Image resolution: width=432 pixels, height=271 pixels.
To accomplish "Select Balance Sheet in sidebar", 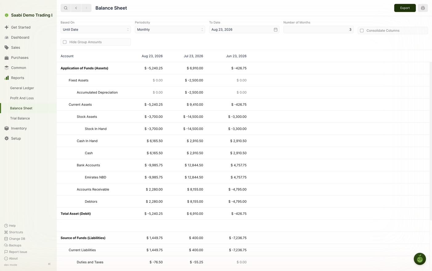I will click(x=21, y=108).
